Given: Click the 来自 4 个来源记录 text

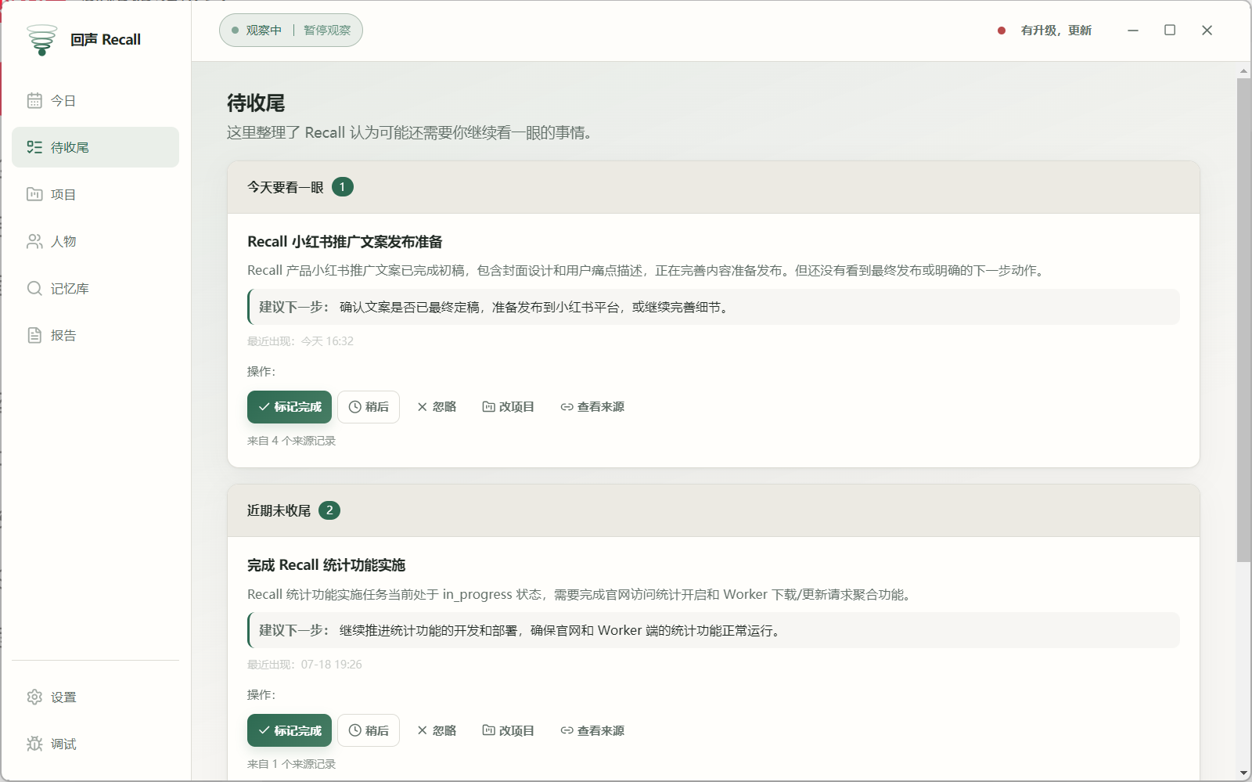Looking at the screenshot, I should pos(292,441).
